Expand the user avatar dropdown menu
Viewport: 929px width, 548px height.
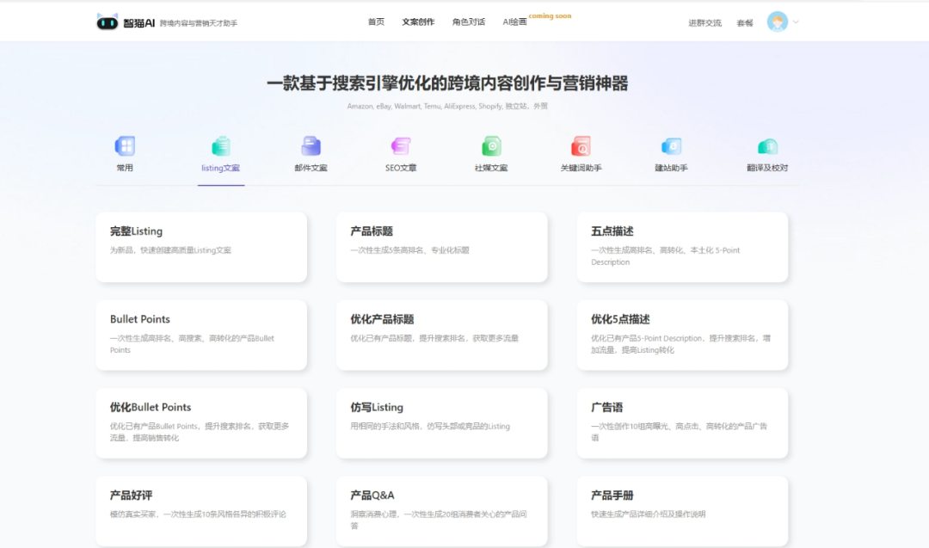click(779, 22)
